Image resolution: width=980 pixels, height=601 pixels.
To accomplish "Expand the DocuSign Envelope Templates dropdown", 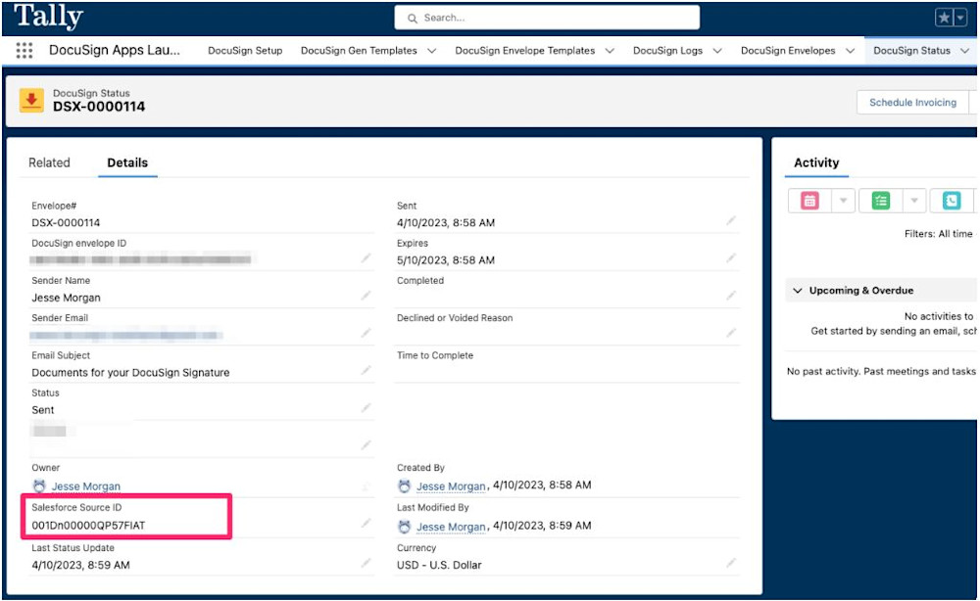I will click(611, 50).
